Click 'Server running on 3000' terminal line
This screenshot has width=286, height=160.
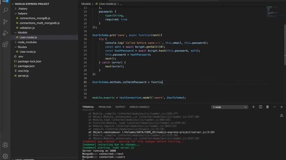[99, 151]
